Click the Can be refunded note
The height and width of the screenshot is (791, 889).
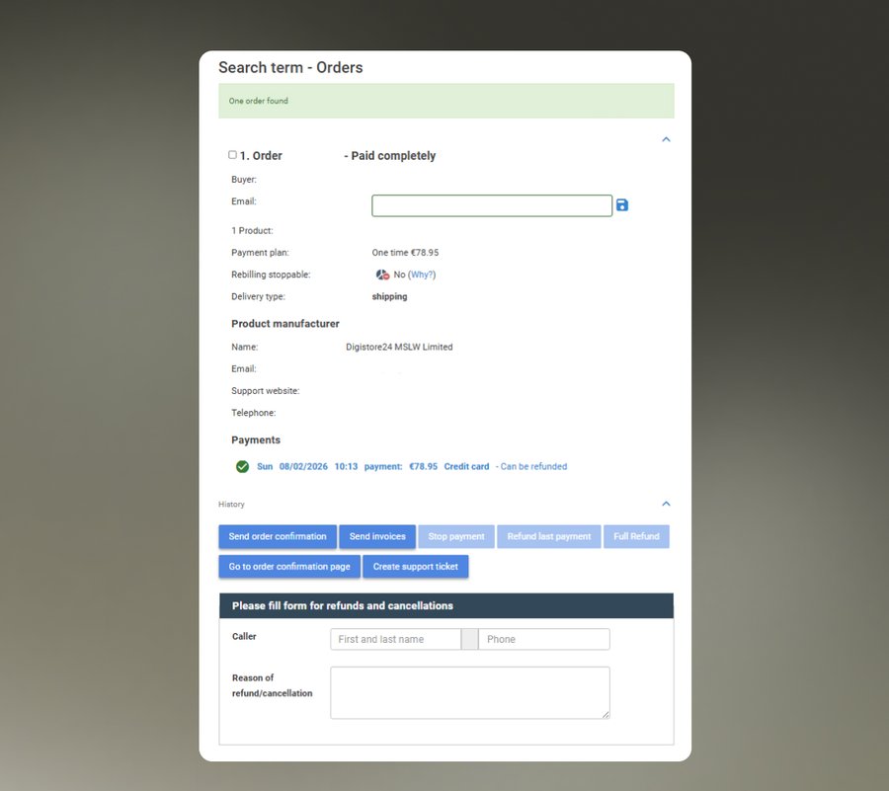click(x=531, y=467)
